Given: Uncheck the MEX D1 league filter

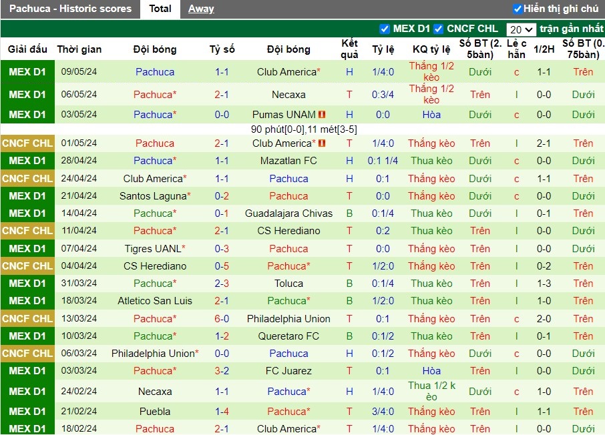Looking at the screenshot, I should (x=384, y=29).
